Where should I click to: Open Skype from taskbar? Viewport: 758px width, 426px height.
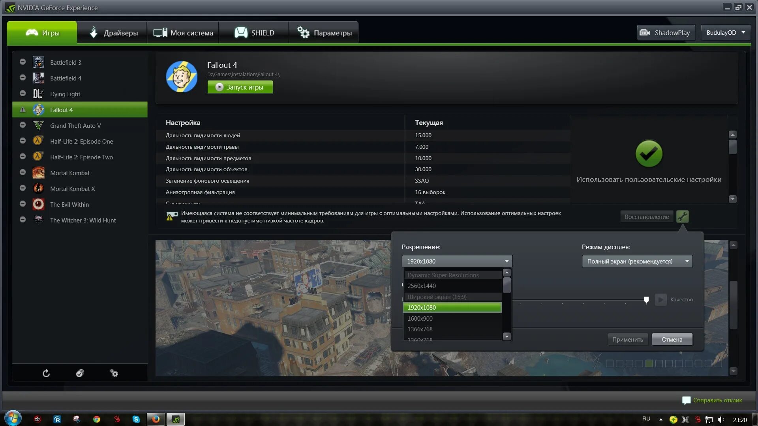(x=136, y=419)
